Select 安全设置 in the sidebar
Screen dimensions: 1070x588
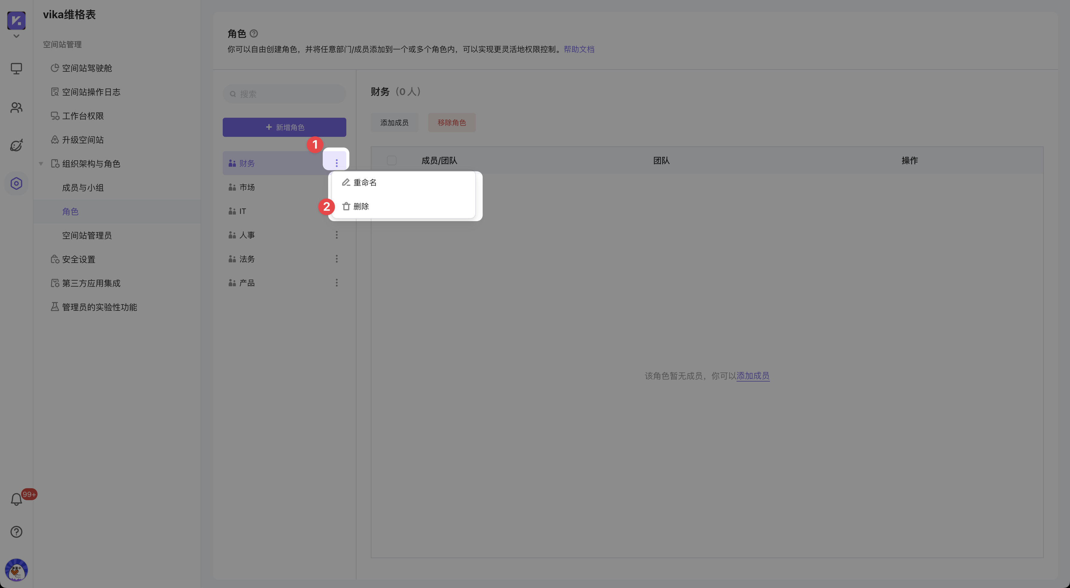pos(79,259)
